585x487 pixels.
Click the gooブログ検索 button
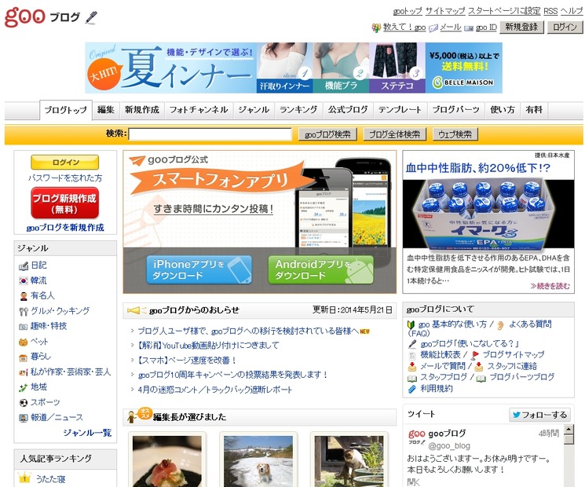(x=327, y=134)
